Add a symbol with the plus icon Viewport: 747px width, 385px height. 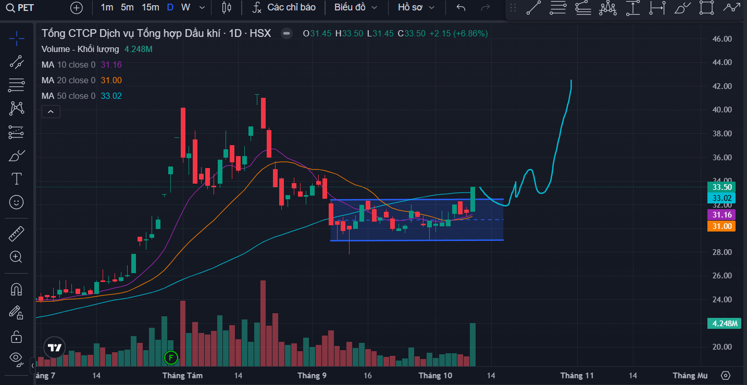coord(77,8)
